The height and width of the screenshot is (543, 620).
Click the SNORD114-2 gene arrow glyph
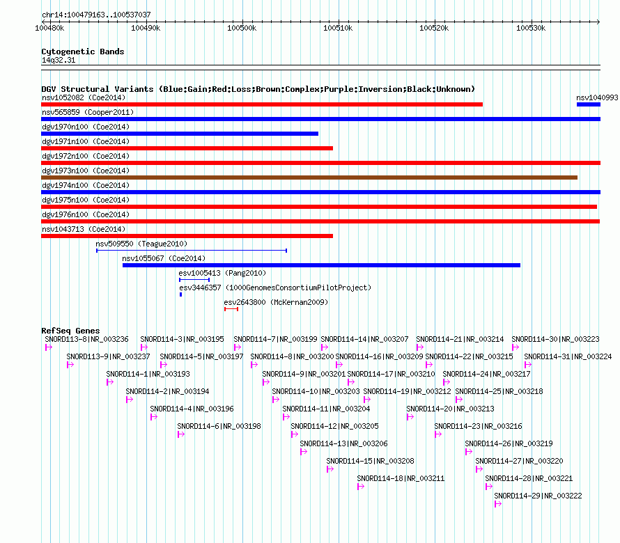tap(130, 400)
